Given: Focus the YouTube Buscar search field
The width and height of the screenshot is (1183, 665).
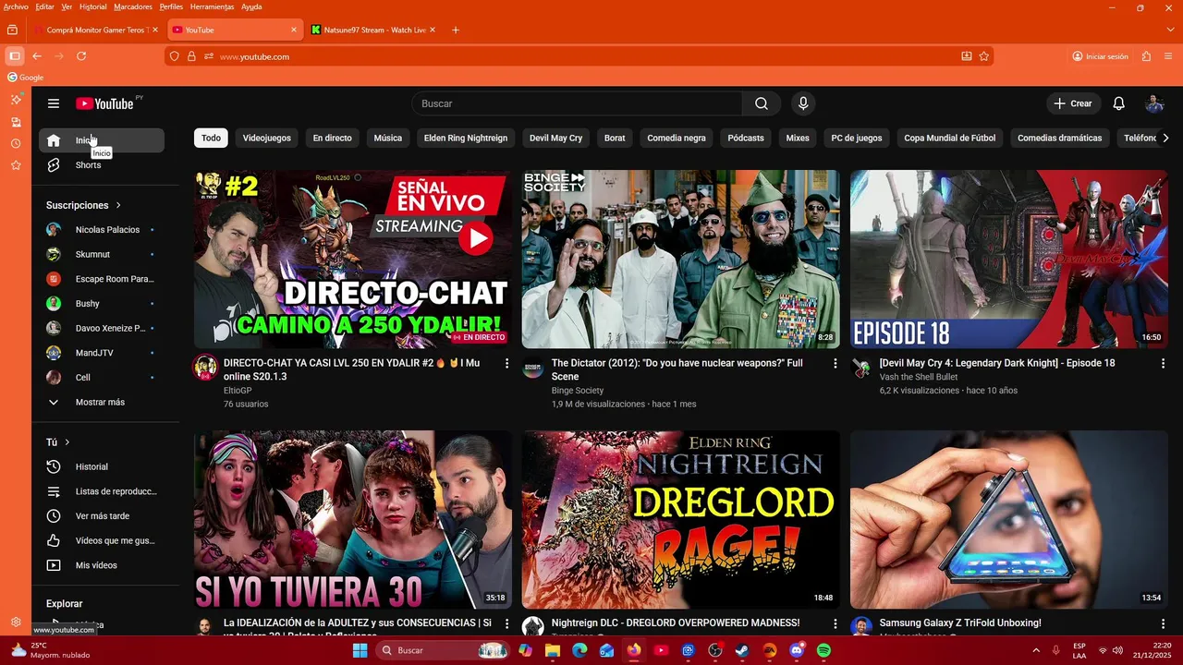Looking at the screenshot, I should click(577, 103).
